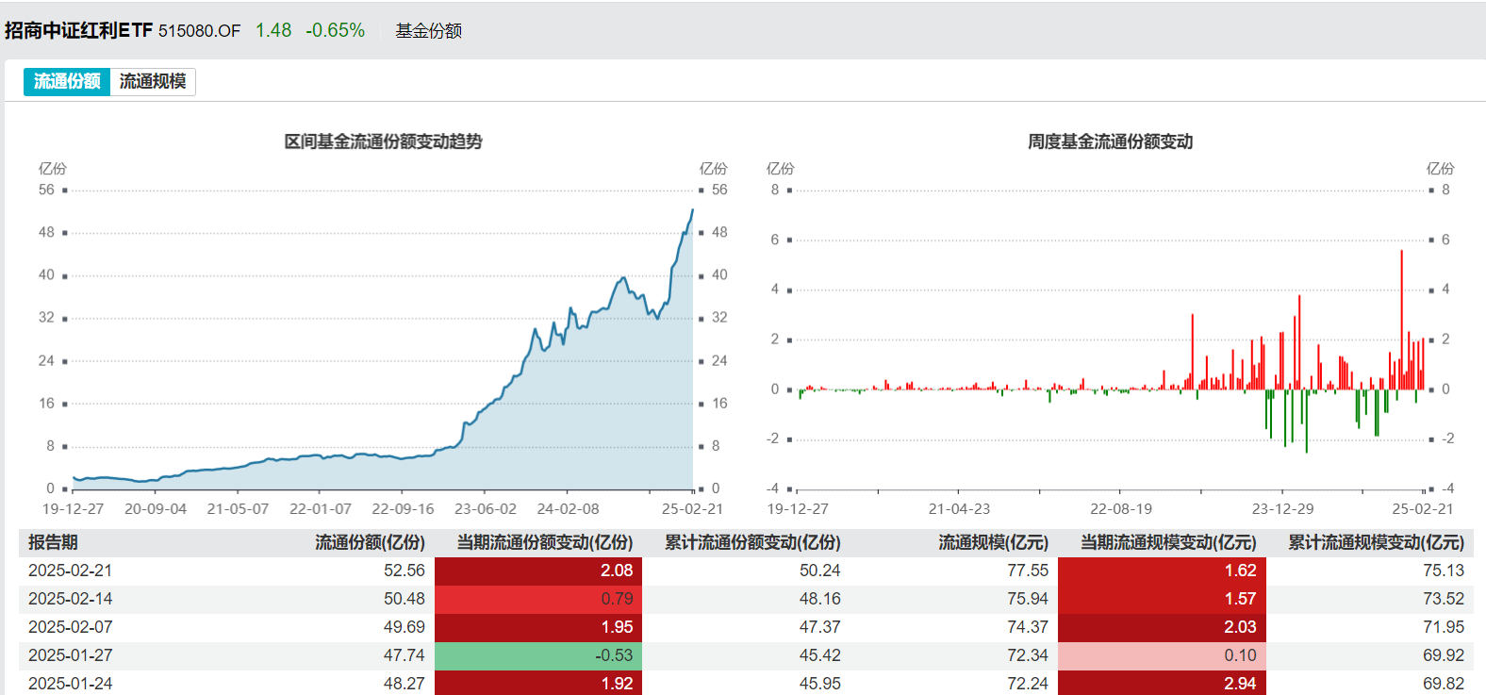Sort by 当期流通份额变动(亿份) column header
The image size is (1486, 695).
pos(545,542)
